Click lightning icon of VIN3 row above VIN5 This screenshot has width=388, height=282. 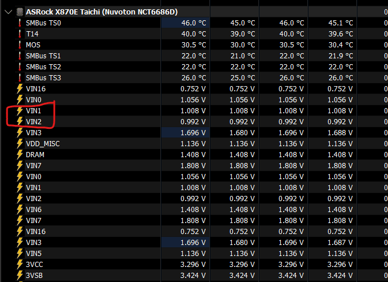[20, 243]
